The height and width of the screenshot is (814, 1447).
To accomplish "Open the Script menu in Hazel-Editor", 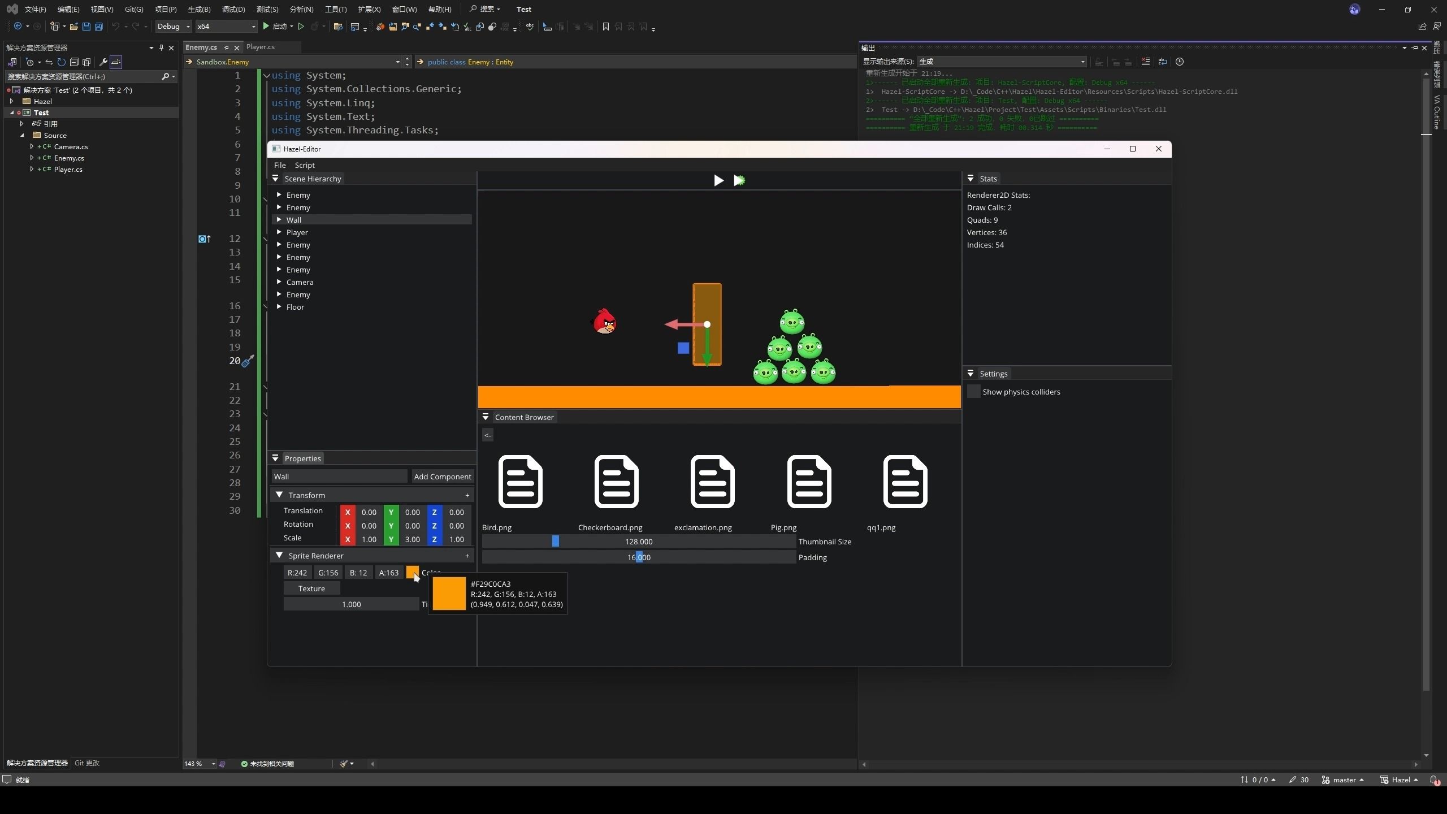I will pyautogui.click(x=304, y=165).
